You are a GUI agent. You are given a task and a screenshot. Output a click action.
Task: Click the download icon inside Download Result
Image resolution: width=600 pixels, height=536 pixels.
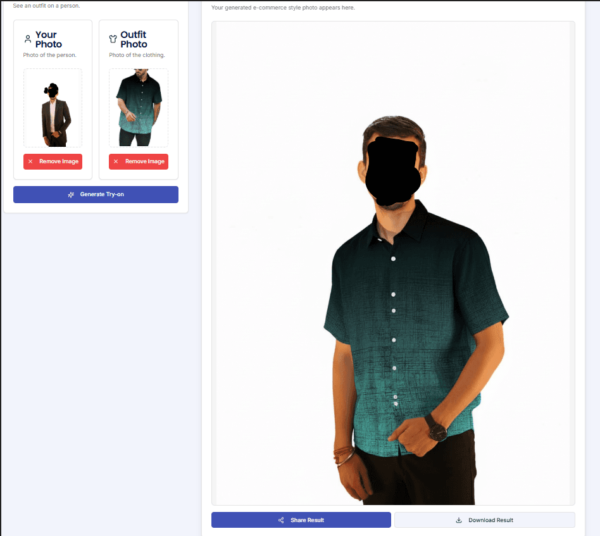pyautogui.click(x=458, y=519)
